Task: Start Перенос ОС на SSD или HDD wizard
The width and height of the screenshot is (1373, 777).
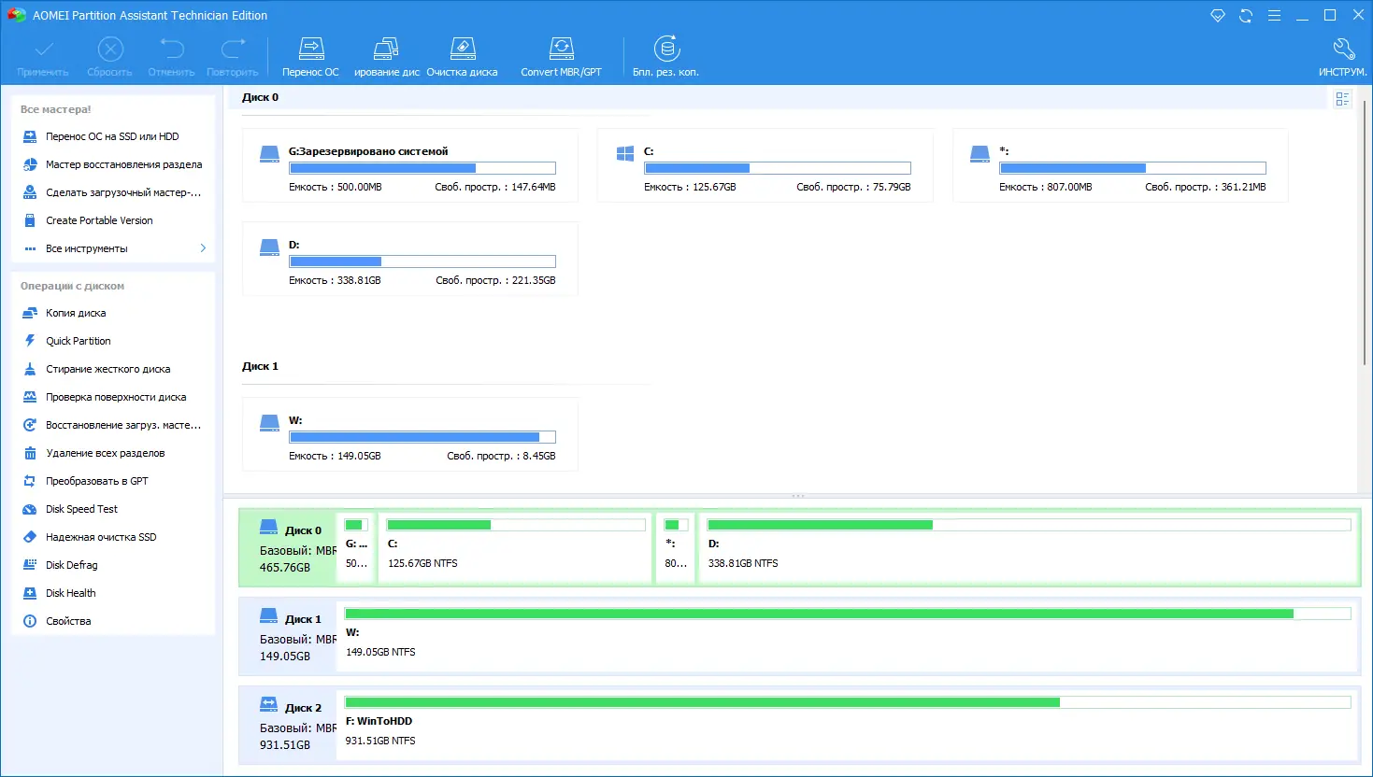Action: 113,136
